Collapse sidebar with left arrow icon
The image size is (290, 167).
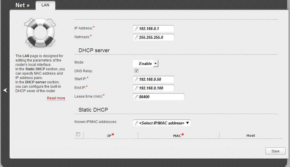pyautogui.click(x=5, y=90)
